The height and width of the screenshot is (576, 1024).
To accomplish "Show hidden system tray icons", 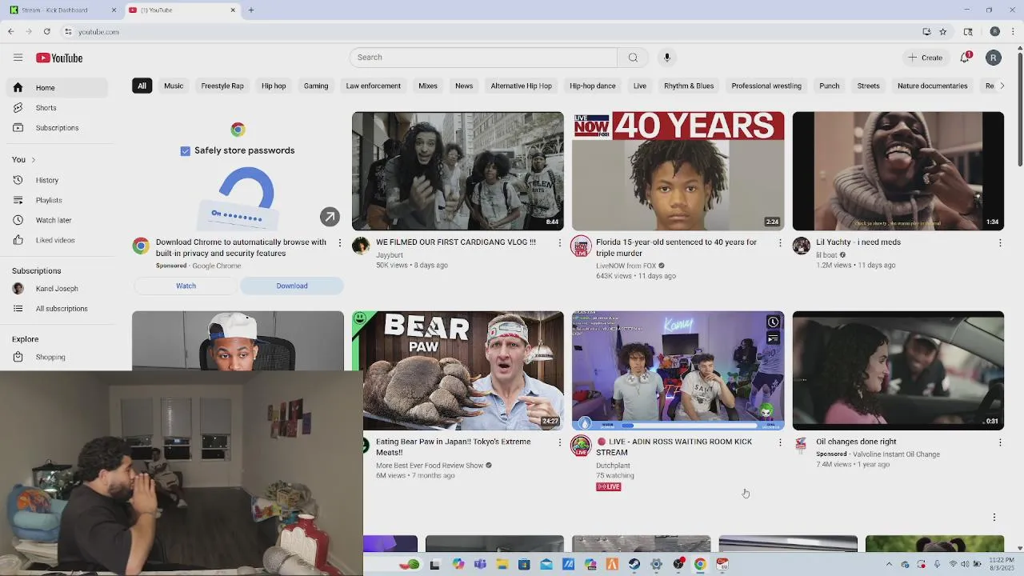I will (x=889, y=564).
